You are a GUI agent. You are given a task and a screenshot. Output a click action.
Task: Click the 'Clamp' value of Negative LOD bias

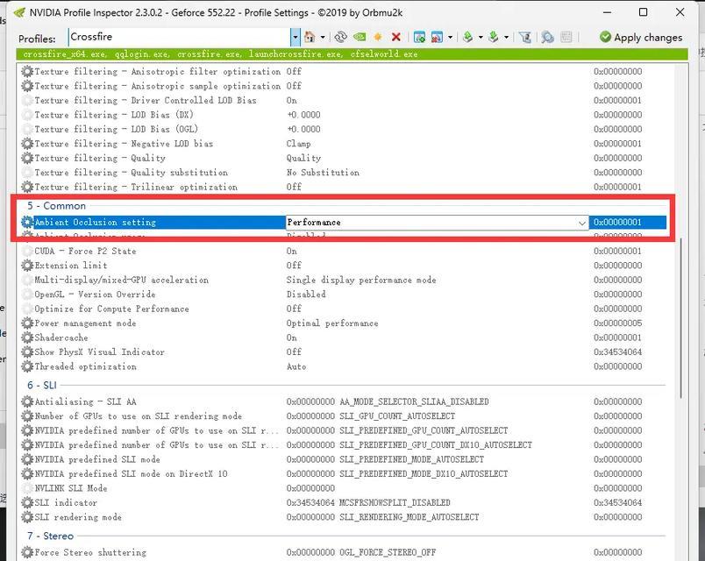[x=298, y=144]
